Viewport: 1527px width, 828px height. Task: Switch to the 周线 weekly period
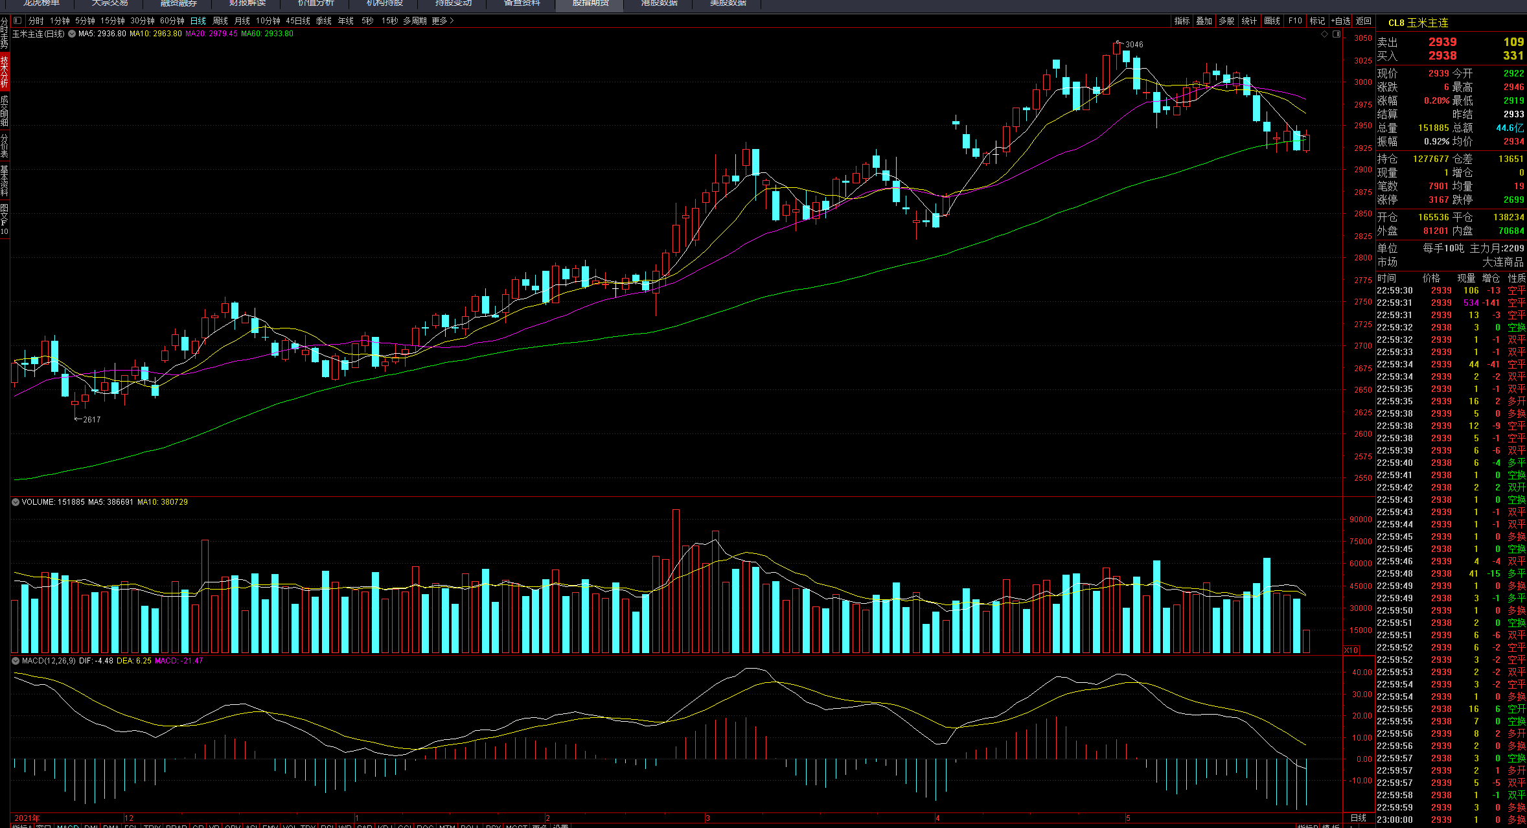click(220, 21)
